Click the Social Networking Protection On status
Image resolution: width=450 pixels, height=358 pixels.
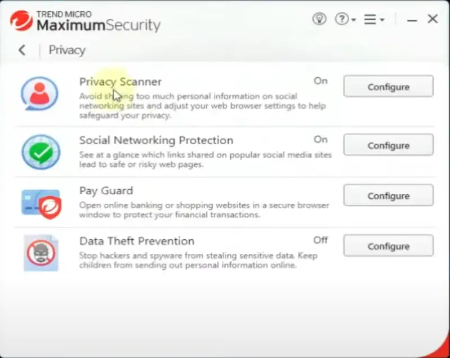[x=320, y=139]
